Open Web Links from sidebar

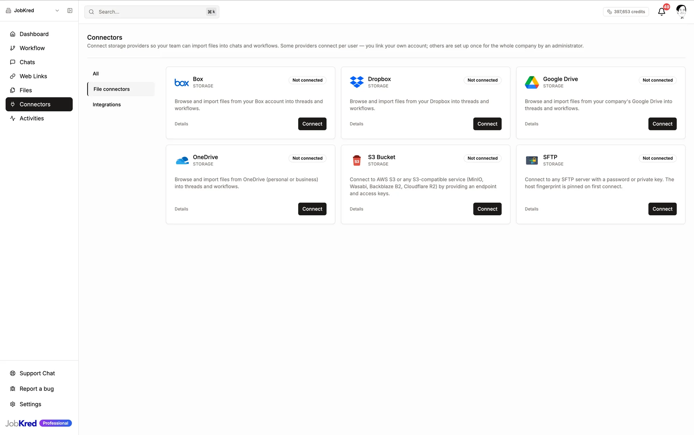click(39, 76)
